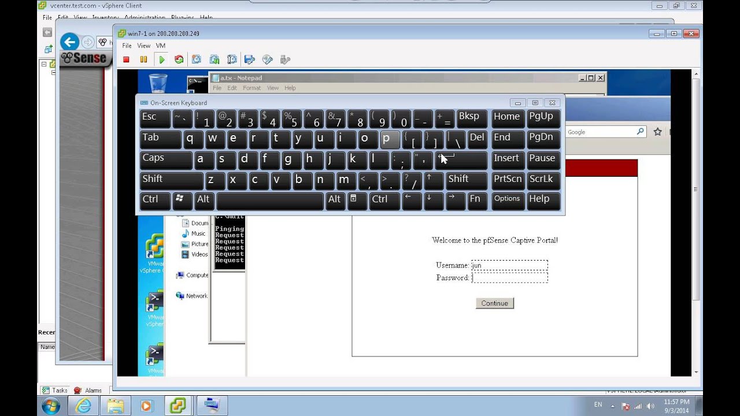Click the Revert to snapshot icon

[214, 60]
